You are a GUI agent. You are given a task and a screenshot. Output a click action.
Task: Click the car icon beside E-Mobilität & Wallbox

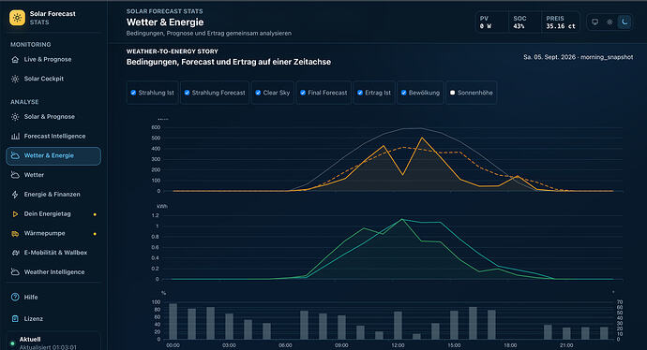click(15, 253)
